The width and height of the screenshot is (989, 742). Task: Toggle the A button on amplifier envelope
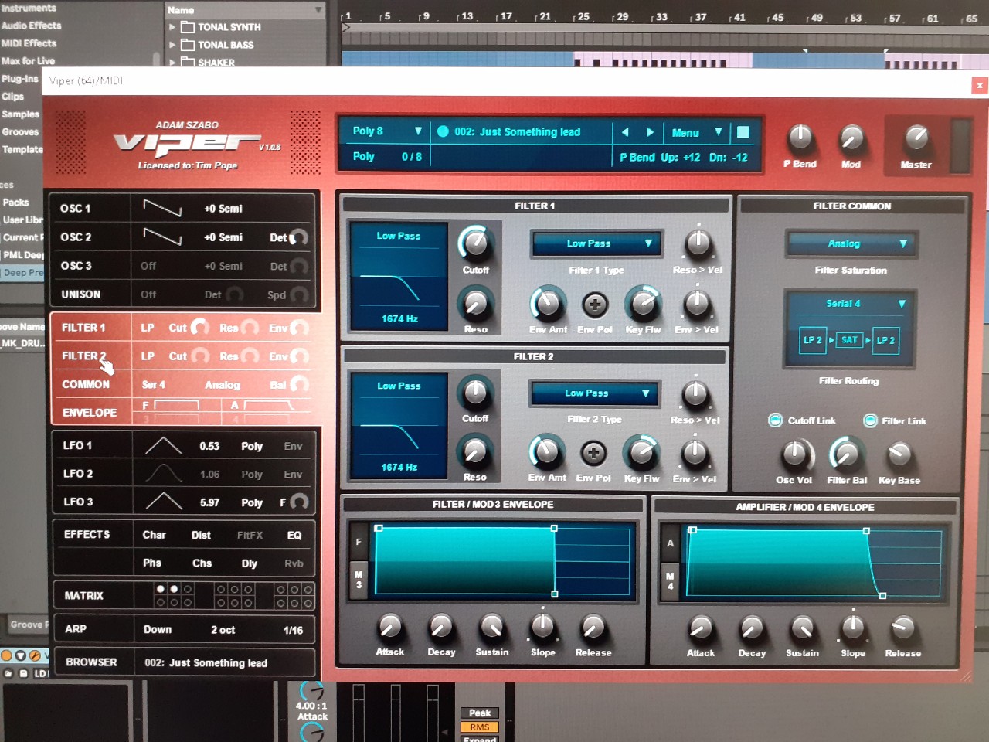(x=670, y=544)
